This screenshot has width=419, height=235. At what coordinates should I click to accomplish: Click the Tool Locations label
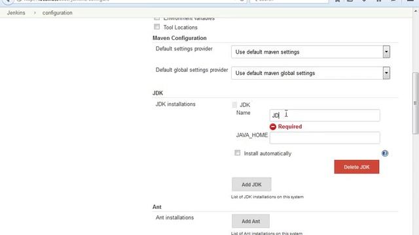(181, 27)
